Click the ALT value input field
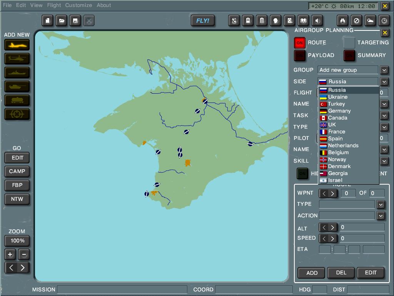Image resolution: width=394 pixels, height=296 pixels. tap(362, 227)
